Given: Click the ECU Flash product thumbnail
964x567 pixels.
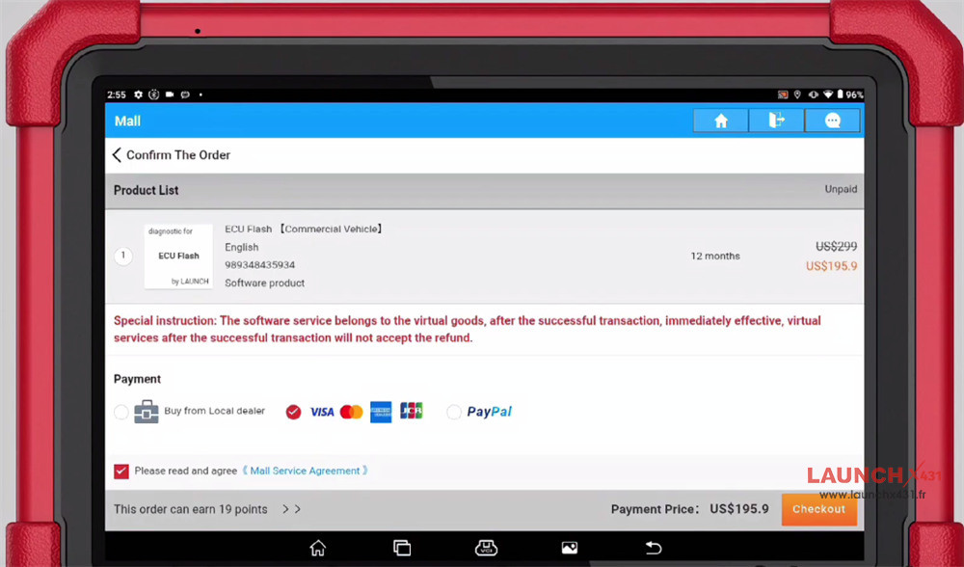Looking at the screenshot, I should pyautogui.click(x=178, y=255).
